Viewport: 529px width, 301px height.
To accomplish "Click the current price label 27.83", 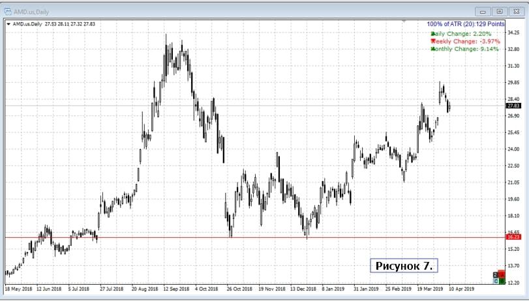I will point(513,106).
